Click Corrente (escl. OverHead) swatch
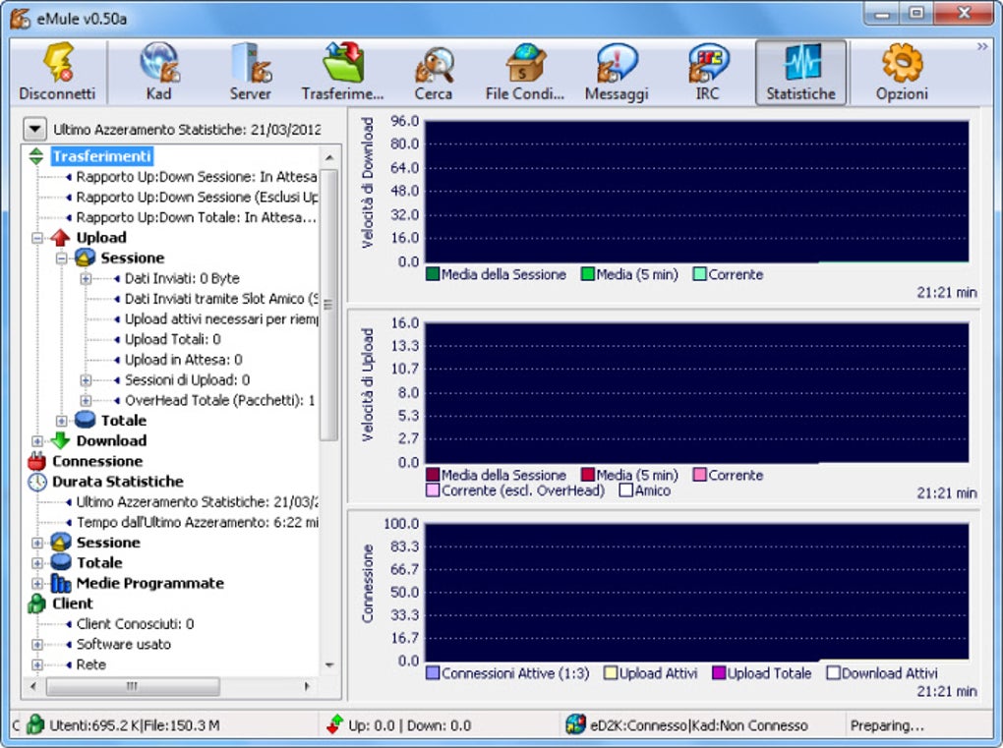 click(433, 490)
